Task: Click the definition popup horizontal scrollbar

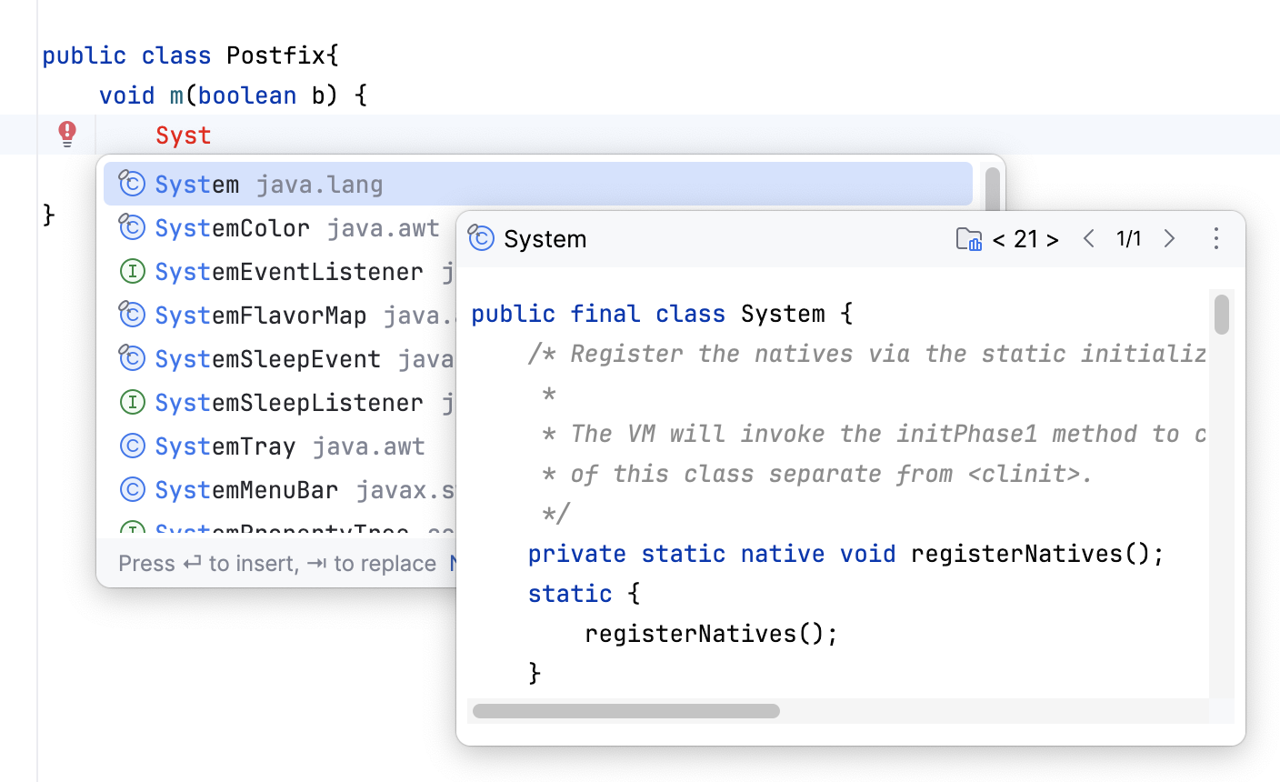Action: (626, 711)
